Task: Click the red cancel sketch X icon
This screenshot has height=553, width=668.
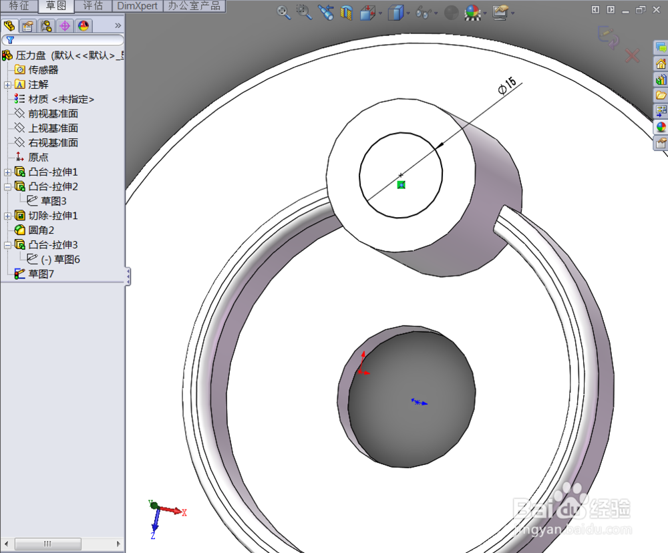Action: (x=632, y=56)
